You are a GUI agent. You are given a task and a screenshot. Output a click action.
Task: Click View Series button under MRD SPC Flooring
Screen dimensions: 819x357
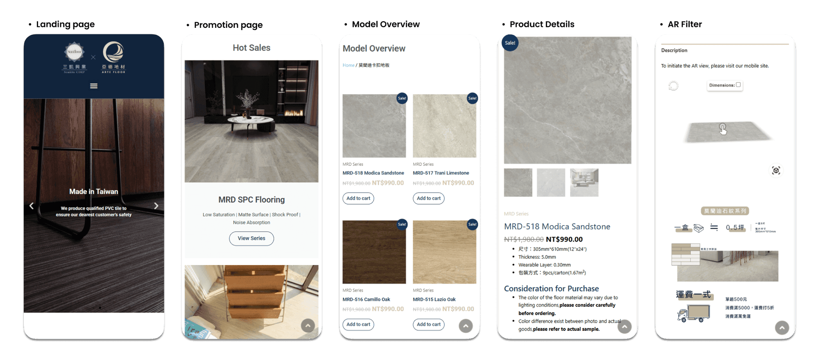pyautogui.click(x=251, y=238)
